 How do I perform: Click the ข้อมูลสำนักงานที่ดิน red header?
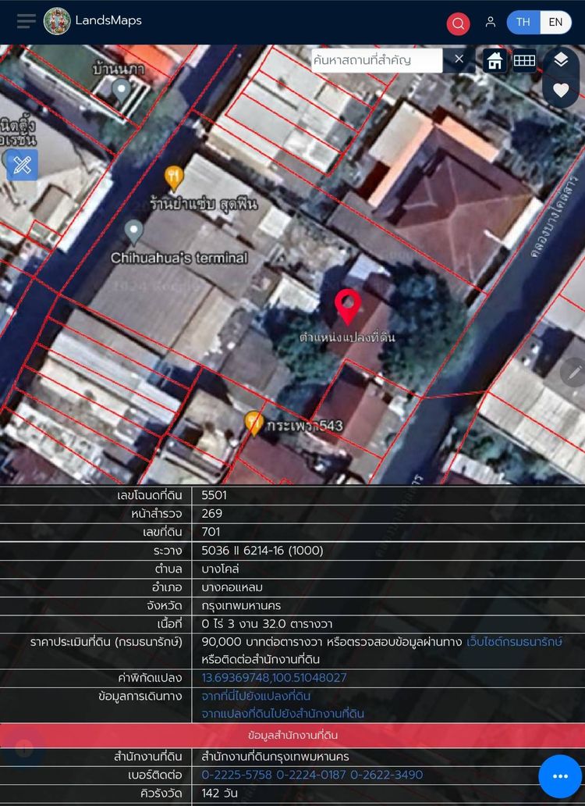pyautogui.click(x=292, y=735)
